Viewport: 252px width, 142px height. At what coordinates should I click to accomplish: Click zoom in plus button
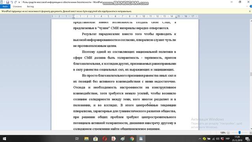coord(250,133)
